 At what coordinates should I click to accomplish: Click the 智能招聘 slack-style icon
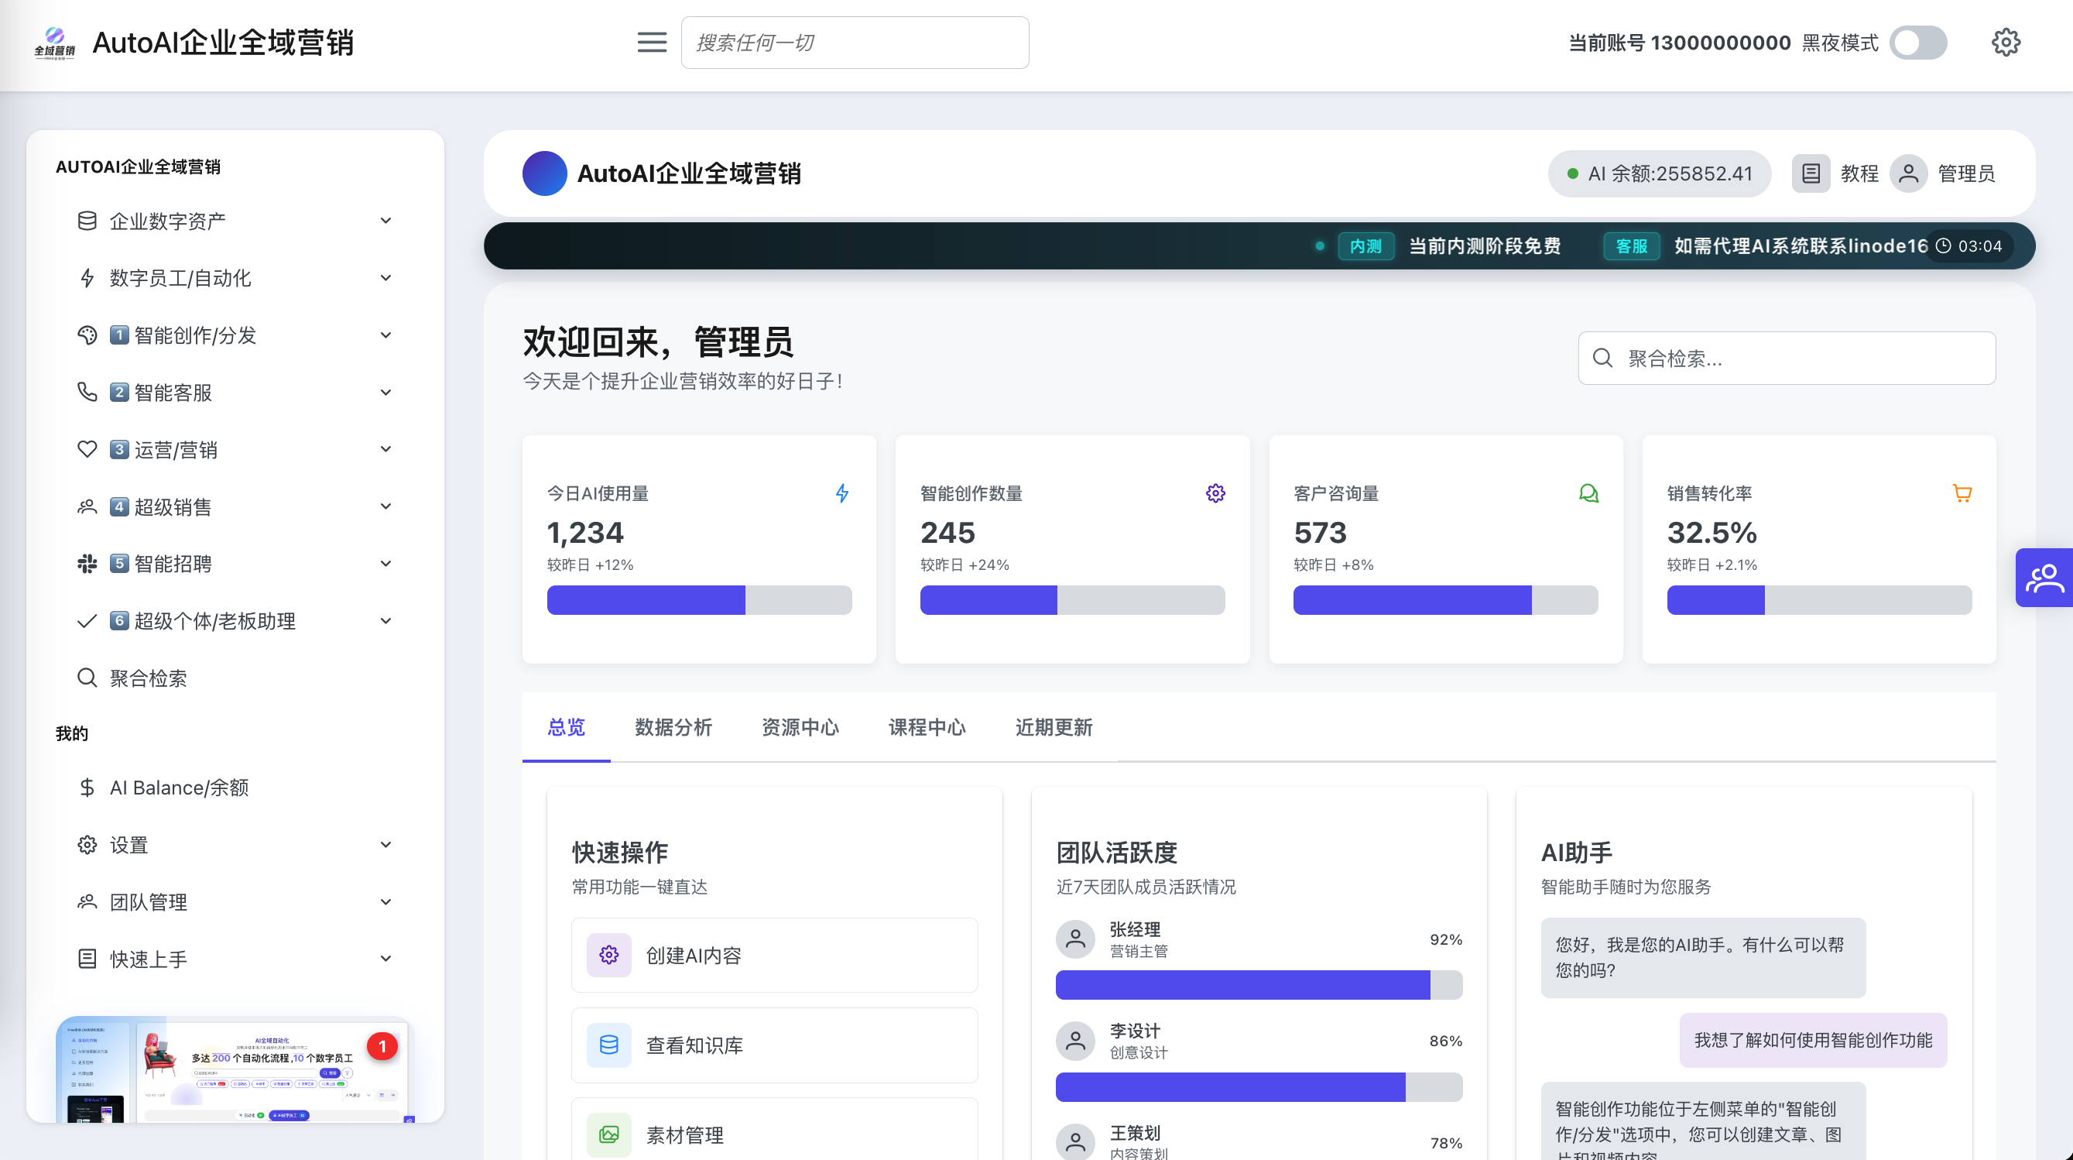pos(87,564)
